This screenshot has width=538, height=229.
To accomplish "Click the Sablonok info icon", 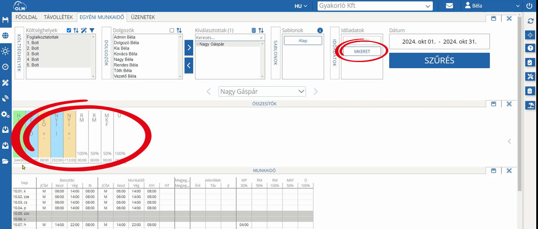I will 320,30.
